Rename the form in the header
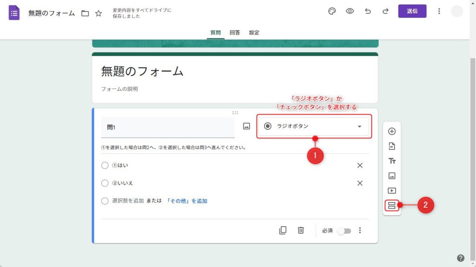The height and width of the screenshot is (267, 476). click(51, 13)
